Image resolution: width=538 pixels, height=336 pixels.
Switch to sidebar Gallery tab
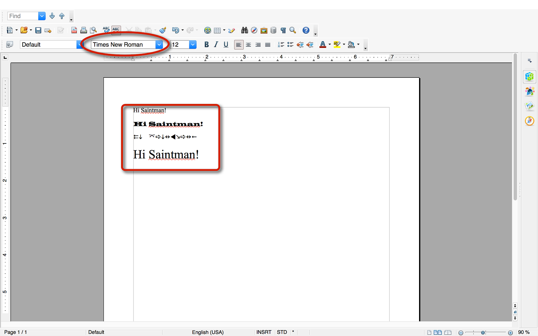tap(529, 106)
